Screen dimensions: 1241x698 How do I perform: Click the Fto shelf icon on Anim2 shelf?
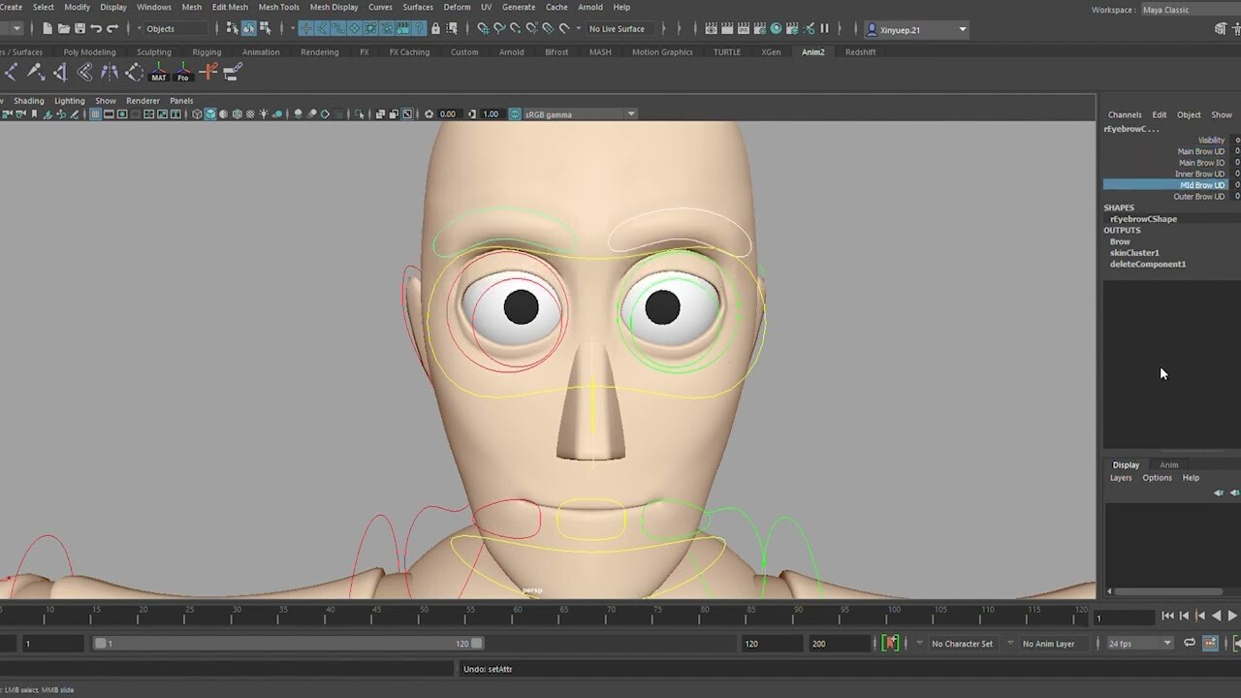coord(182,71)
